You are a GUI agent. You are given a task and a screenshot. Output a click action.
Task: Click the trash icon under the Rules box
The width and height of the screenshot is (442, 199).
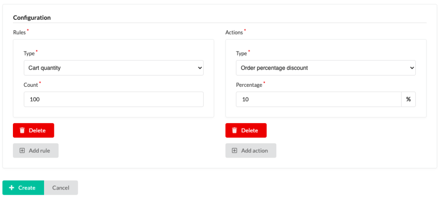click(22, 130)
